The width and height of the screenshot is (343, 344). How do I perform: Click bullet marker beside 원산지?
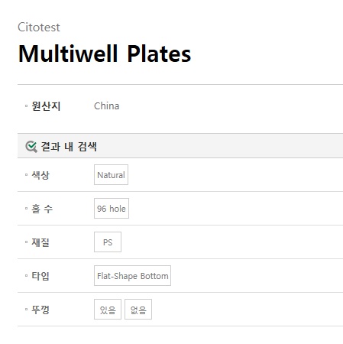pyautogui.click(x=26, y=105)
